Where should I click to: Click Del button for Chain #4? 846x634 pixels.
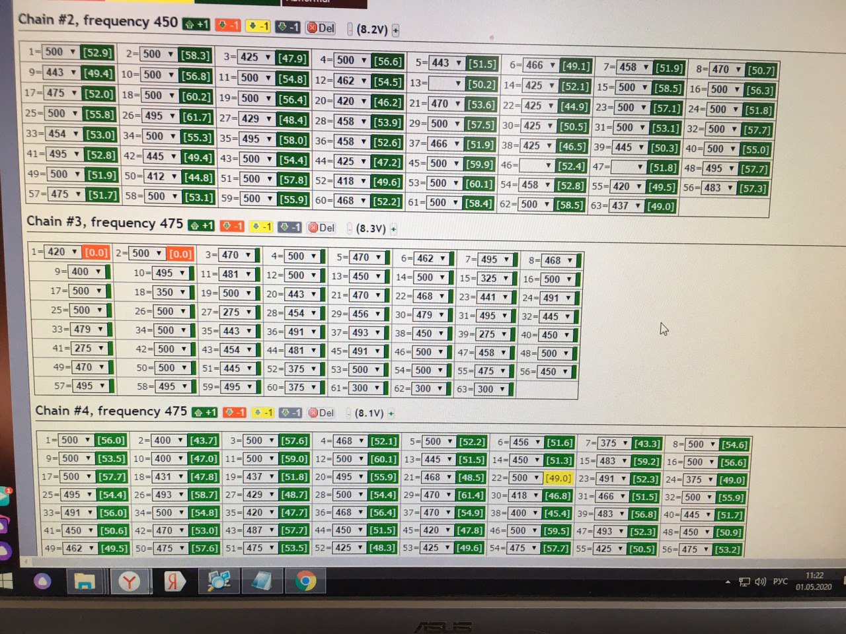click(x=322, y=413)
